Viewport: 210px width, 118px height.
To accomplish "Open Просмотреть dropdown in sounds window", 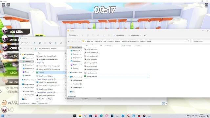I will point(135,35).
